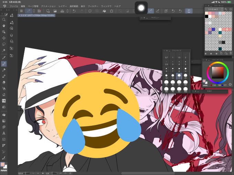Open the hamburger menu in command bar

(21, 11)
